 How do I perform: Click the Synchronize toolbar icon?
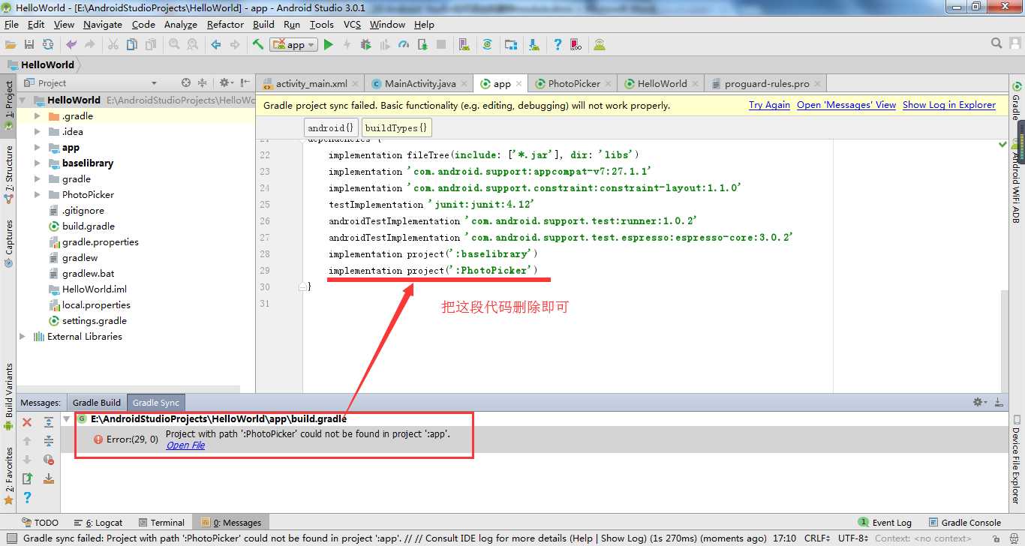click(x=48, y=45)
